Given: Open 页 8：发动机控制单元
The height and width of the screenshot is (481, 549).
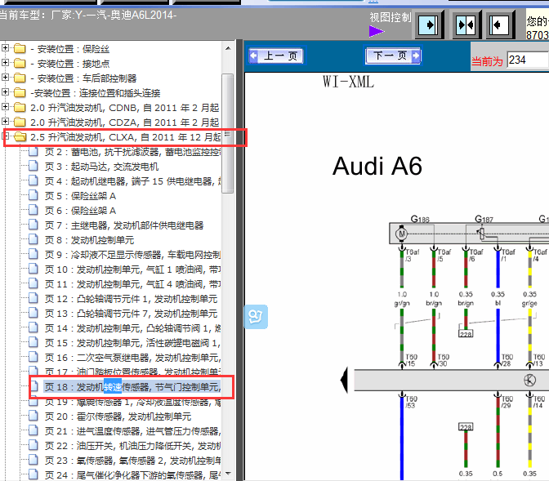Looking at the screenshot, I should coord(89,240).
